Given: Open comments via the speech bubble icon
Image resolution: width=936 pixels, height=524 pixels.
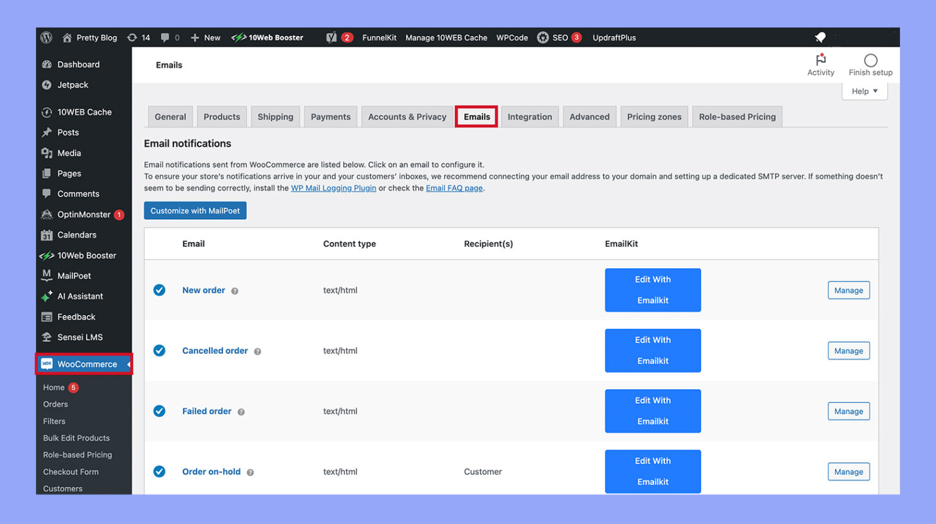Looking at the screenshot, I should 164,37.
